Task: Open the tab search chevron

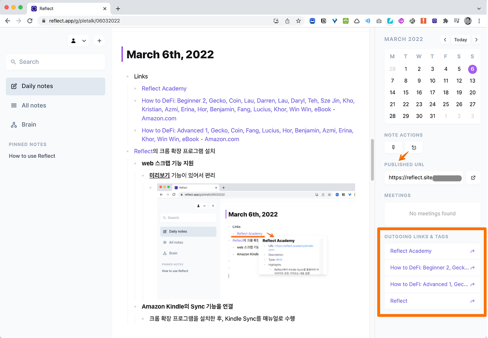Action: [479, 8]
